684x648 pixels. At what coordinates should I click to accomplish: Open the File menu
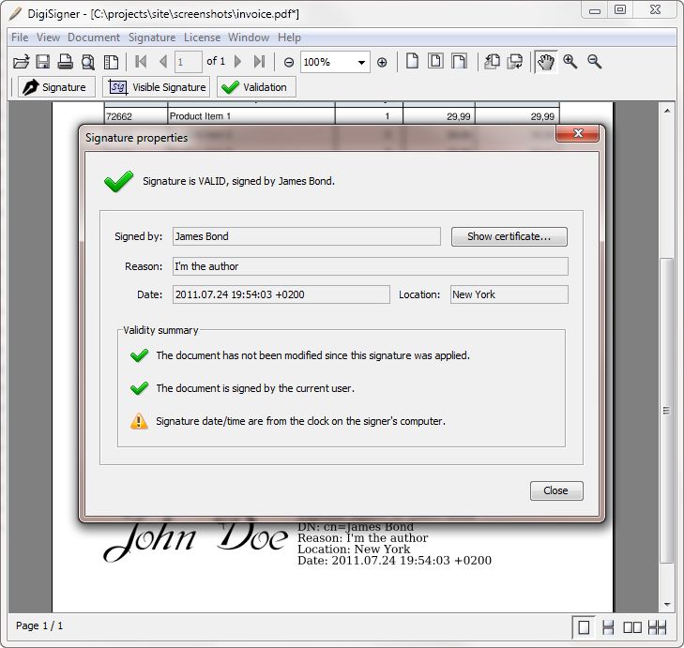tap(20, 38)
